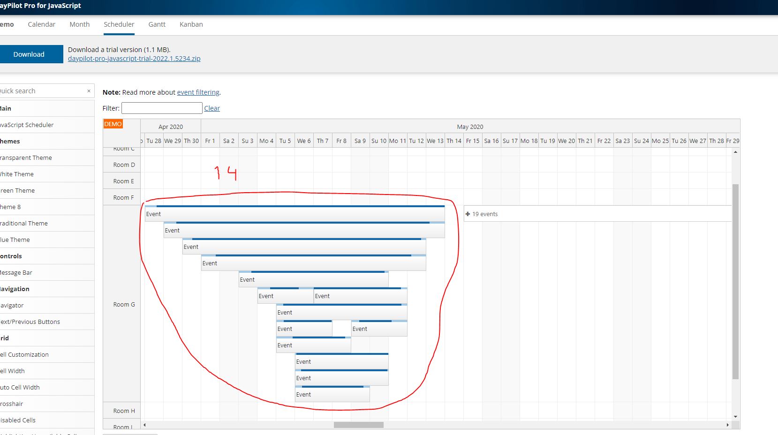The width and height of the screenshot is (778, 435).
Task: Click the 'Apr 2020' month header
Action: pyautogui.click(x=171, y=127)
